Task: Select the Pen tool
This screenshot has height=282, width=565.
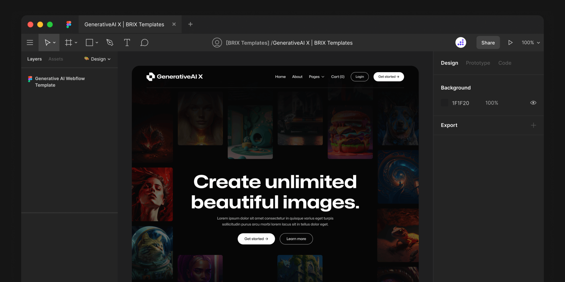Action: [x=110, y=42]
